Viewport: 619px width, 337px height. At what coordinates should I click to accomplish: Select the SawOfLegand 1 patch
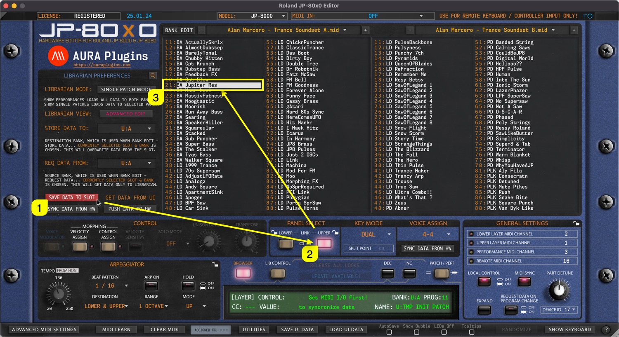(413, 85)
